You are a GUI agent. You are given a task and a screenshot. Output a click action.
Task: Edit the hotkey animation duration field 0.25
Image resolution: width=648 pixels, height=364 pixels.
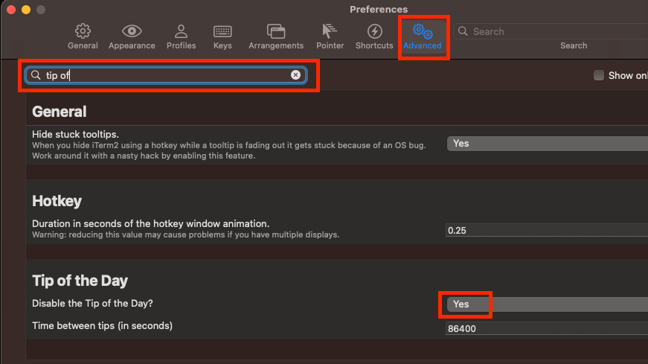[547, 231]
